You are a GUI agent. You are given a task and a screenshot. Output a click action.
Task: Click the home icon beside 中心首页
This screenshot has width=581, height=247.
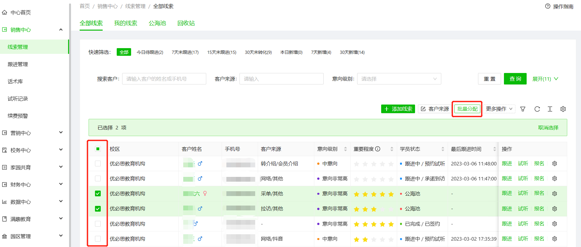[x=4, y=12]
